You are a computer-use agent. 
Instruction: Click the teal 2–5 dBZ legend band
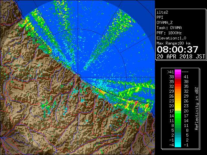click(178, 135)
